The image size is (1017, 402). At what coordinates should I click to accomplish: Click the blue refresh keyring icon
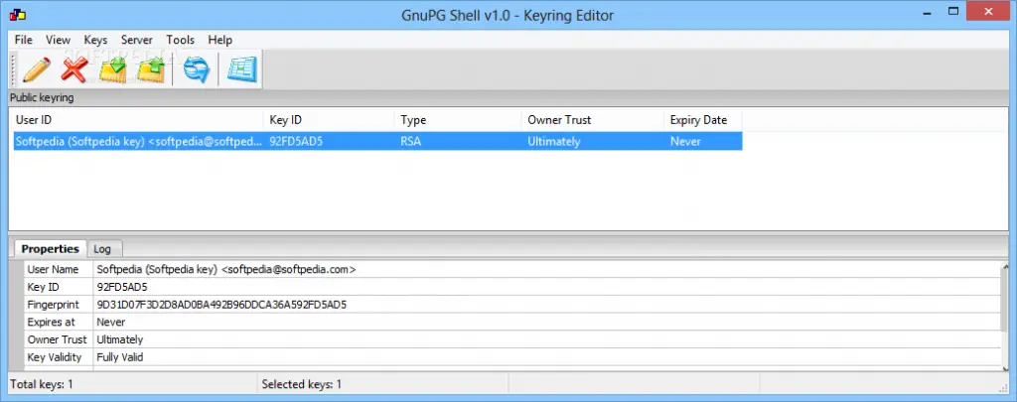tap(196, 70)
